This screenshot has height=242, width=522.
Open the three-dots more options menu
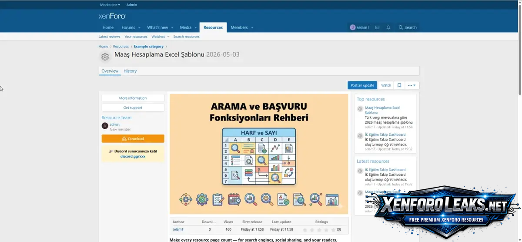(412, 85)
